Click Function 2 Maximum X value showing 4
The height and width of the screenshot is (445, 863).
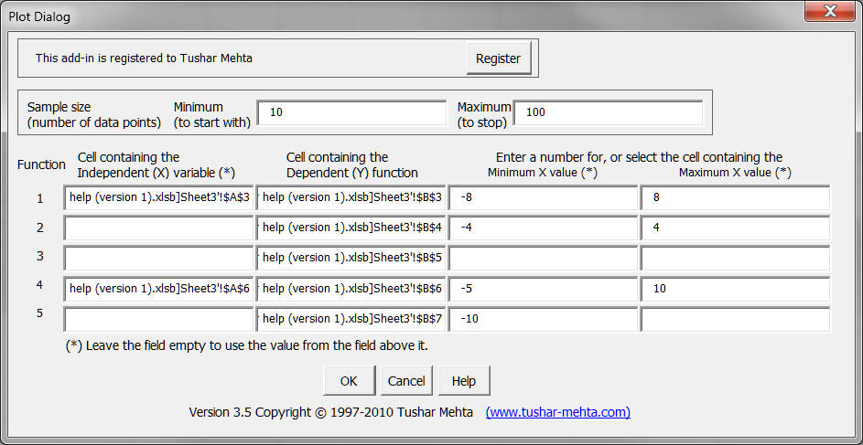[x=736, y=228]
